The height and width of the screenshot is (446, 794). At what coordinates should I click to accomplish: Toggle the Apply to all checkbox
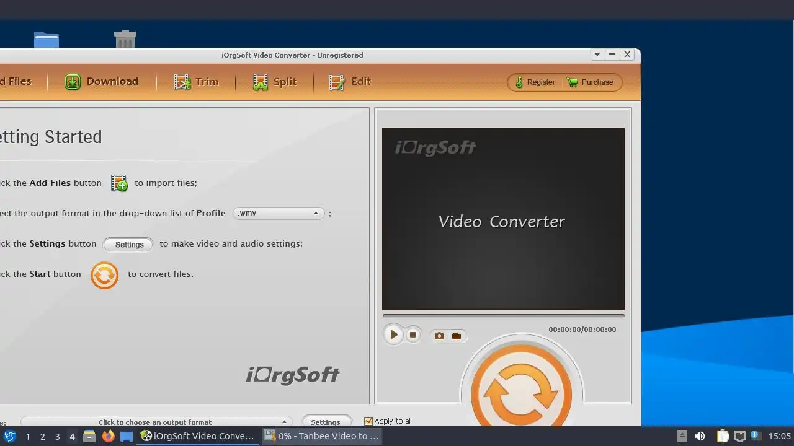[x=368, y=421]
